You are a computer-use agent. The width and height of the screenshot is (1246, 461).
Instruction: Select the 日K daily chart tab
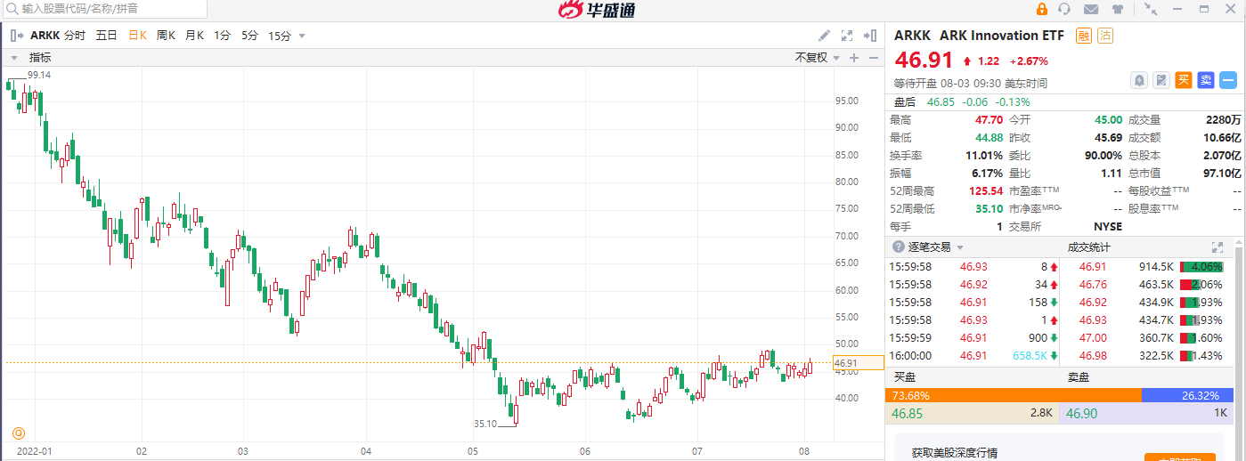click(x=137, y=36)
